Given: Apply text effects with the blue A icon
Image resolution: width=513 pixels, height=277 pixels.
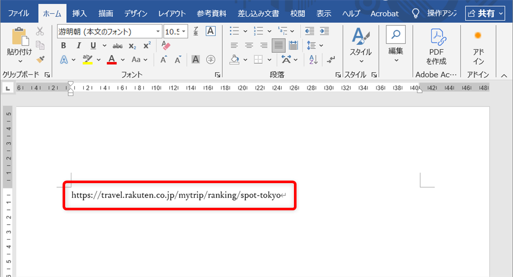Looking at the screenshot, I should (64, 60).
